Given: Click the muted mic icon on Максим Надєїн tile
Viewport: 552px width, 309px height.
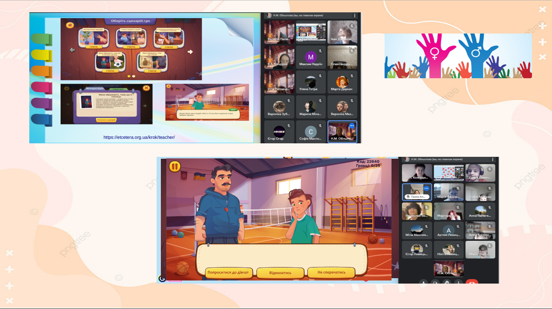Looking at the screenshot, I should point(320,51).
